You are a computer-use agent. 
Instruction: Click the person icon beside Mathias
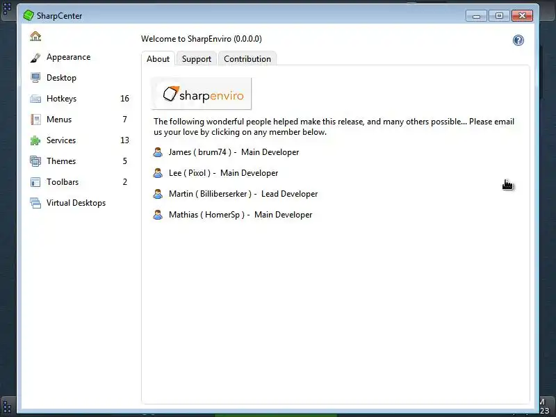158,215
